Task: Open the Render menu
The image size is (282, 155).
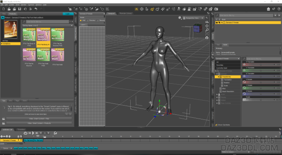Action: pyautogui.click(x=24, y=5)
